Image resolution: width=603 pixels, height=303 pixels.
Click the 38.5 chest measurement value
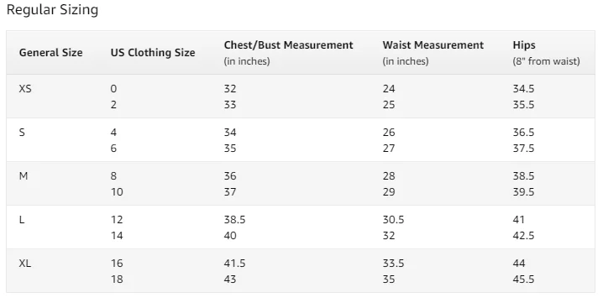pyautogui.click(x=234, y=220)
